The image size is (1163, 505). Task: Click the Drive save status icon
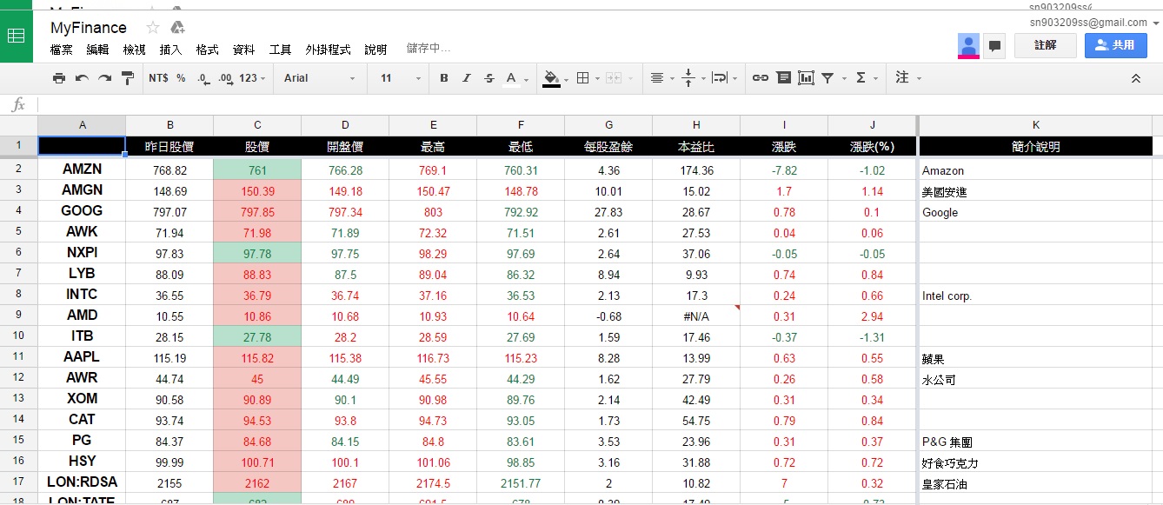(x=177, y=28)
